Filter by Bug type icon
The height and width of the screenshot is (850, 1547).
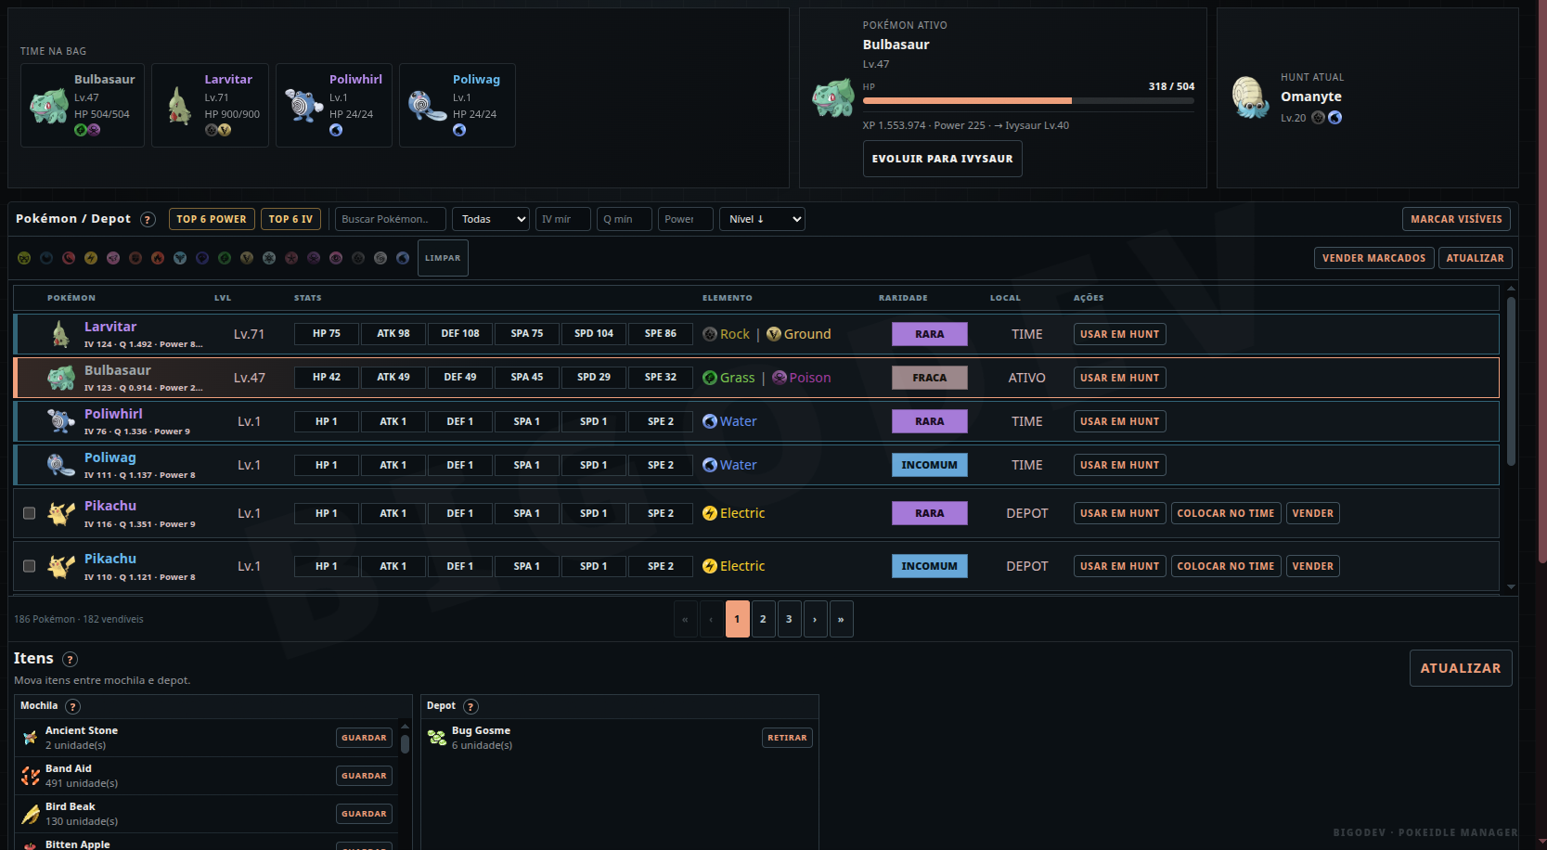[24, 258]
